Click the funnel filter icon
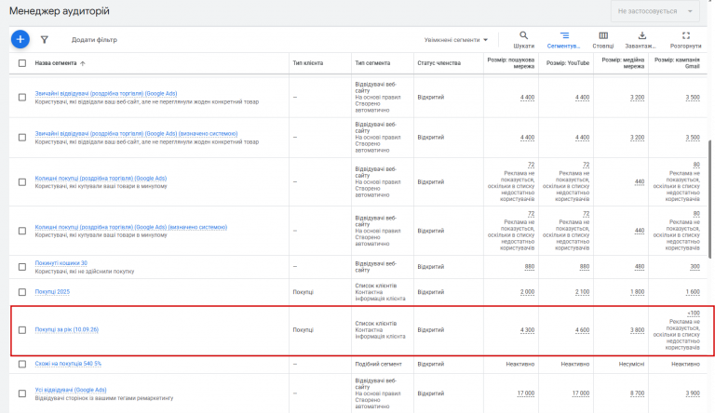715x413 pixels. (45, 40)
